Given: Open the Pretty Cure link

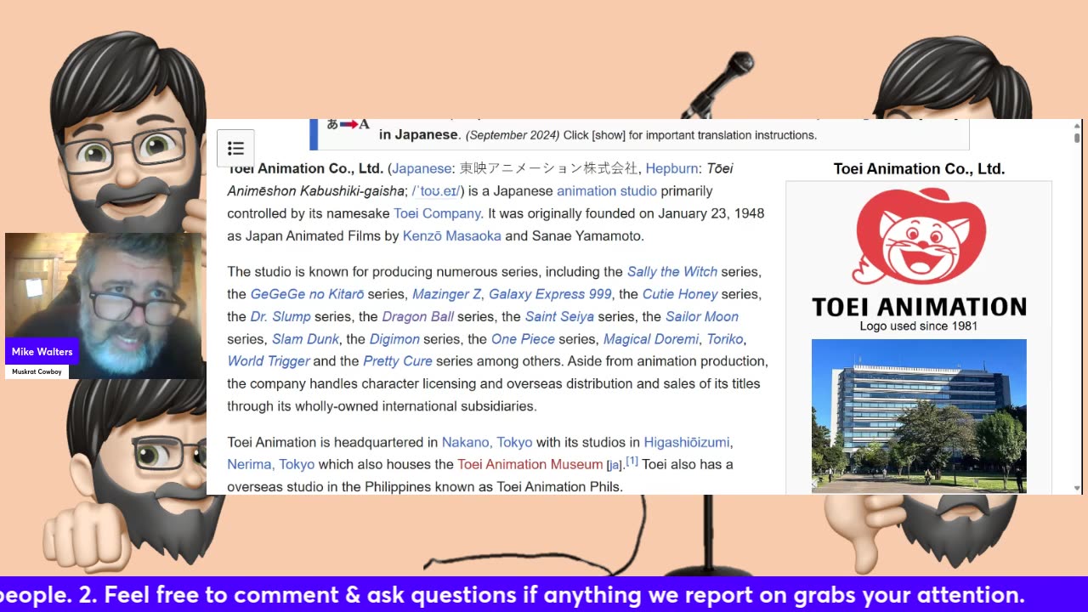Looking at the screenshot, I should coord(398,361).
